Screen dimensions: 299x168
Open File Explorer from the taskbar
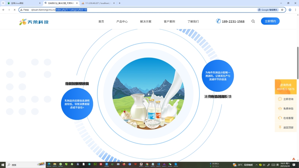coord(55,164)
